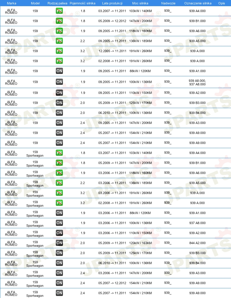The height and width of the screenshot is (298, 231).
Task: Click 939 A3.000 in row from 03.2006
Action: click(197, 273)
